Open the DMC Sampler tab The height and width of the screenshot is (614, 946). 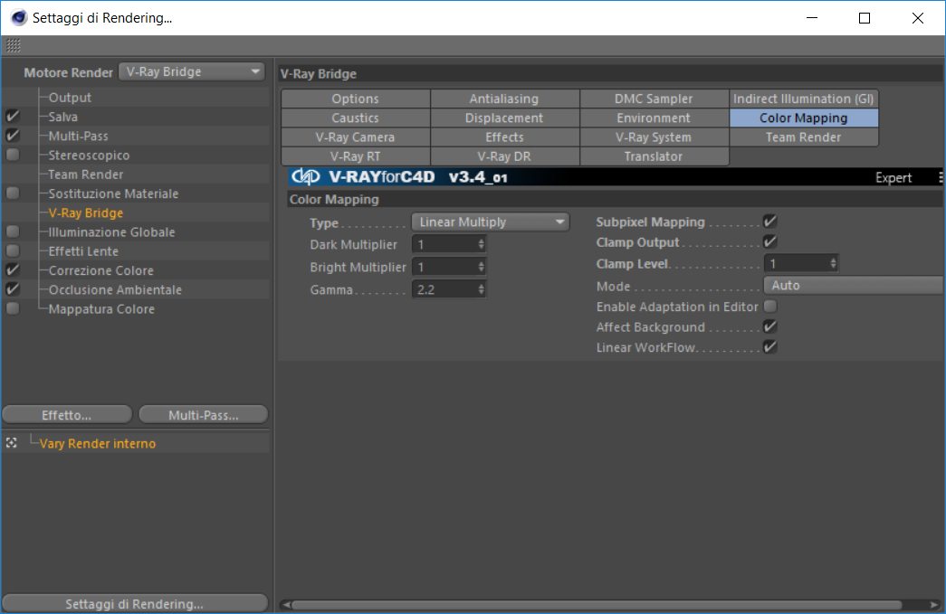pos(654,99)
